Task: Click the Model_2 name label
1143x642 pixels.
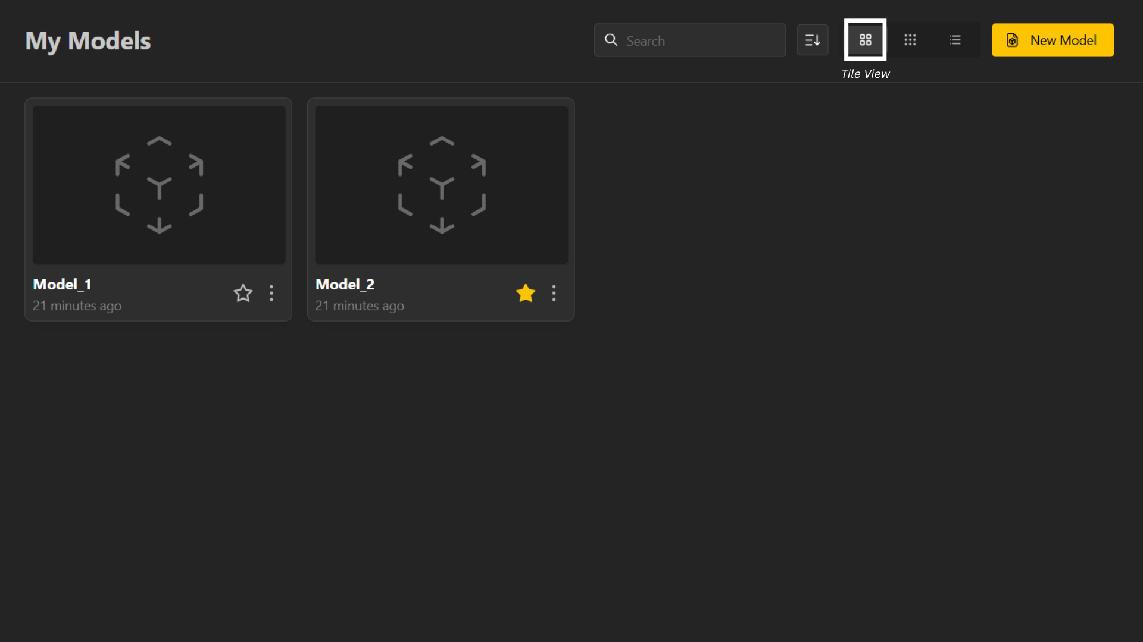Action: click(345, 284)
